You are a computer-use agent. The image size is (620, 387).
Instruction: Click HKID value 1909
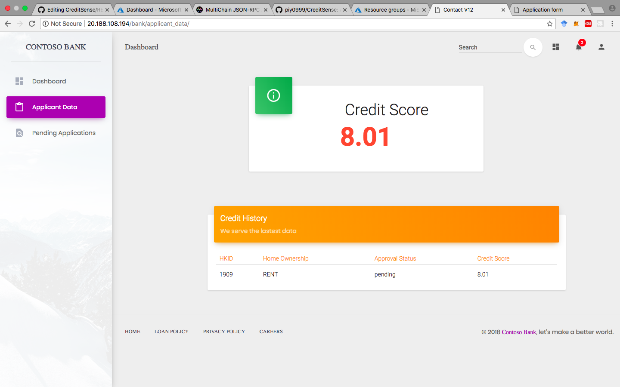click(x=226, y=274)
